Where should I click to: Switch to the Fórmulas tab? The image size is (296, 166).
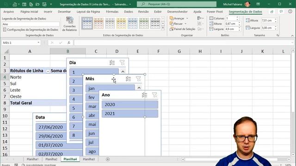(x=112, y=12)
